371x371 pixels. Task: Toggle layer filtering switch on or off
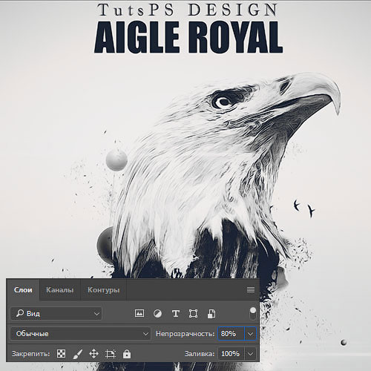coord(253,313)
